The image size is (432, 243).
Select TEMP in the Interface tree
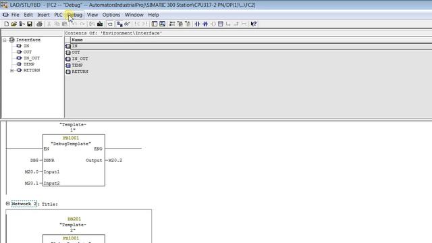[x=29, y=64]
